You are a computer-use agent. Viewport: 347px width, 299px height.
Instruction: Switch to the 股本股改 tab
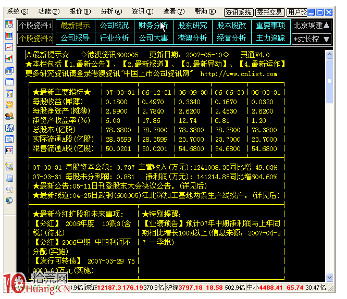231,26
